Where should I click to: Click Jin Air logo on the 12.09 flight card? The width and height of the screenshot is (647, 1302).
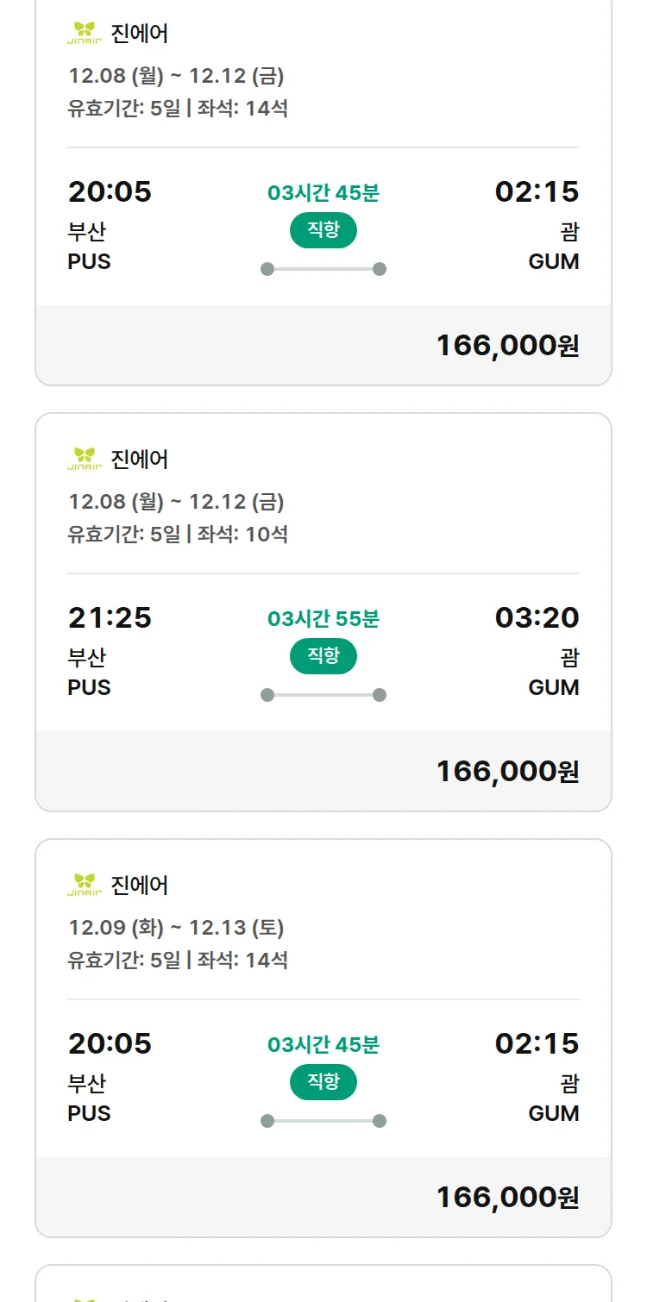coord(85,885)
